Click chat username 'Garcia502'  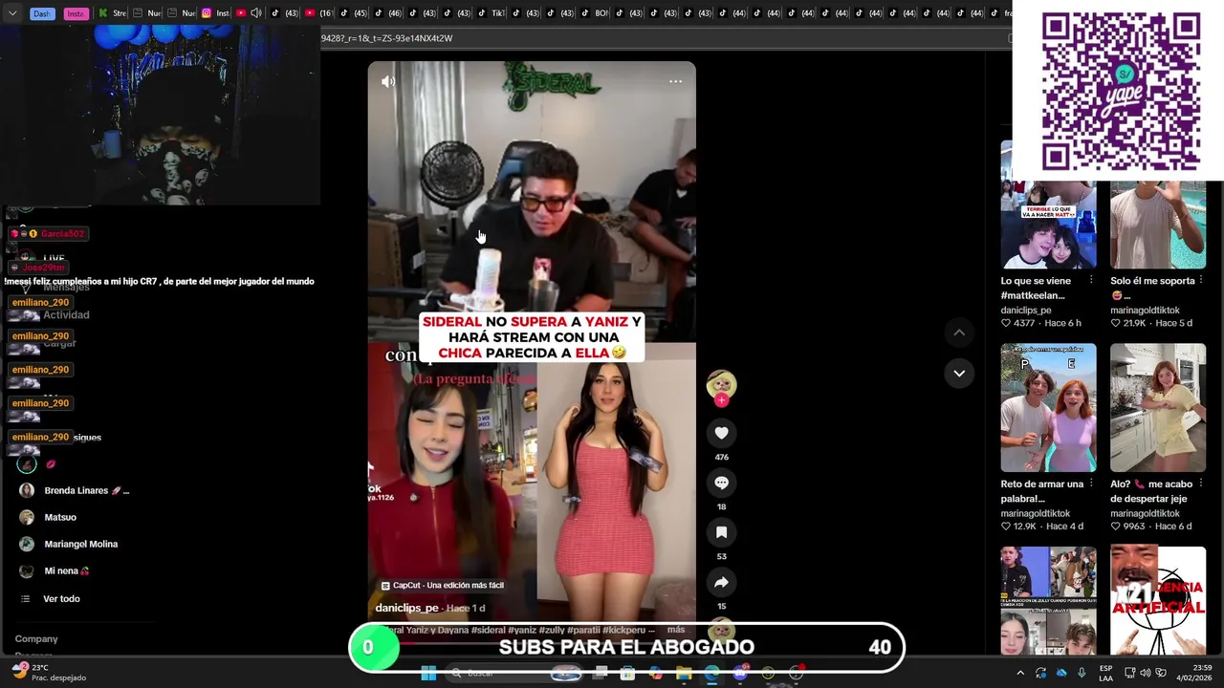click(62, 234)
